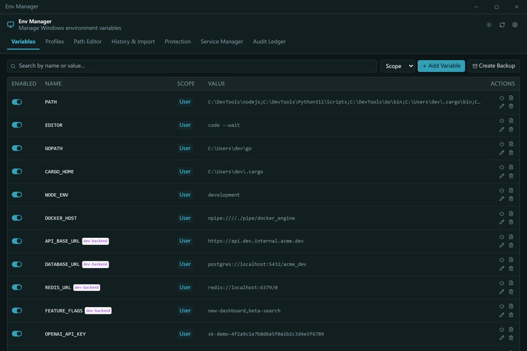Click the document icon in the GOPATH row
This screenshot has height=351, width=527.
511,144
